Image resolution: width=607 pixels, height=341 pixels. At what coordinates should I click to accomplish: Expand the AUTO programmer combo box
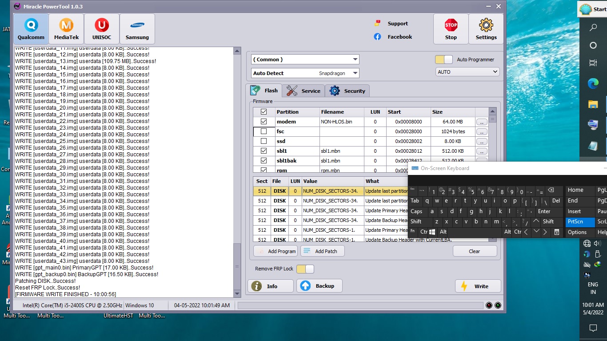coord(467,72)
